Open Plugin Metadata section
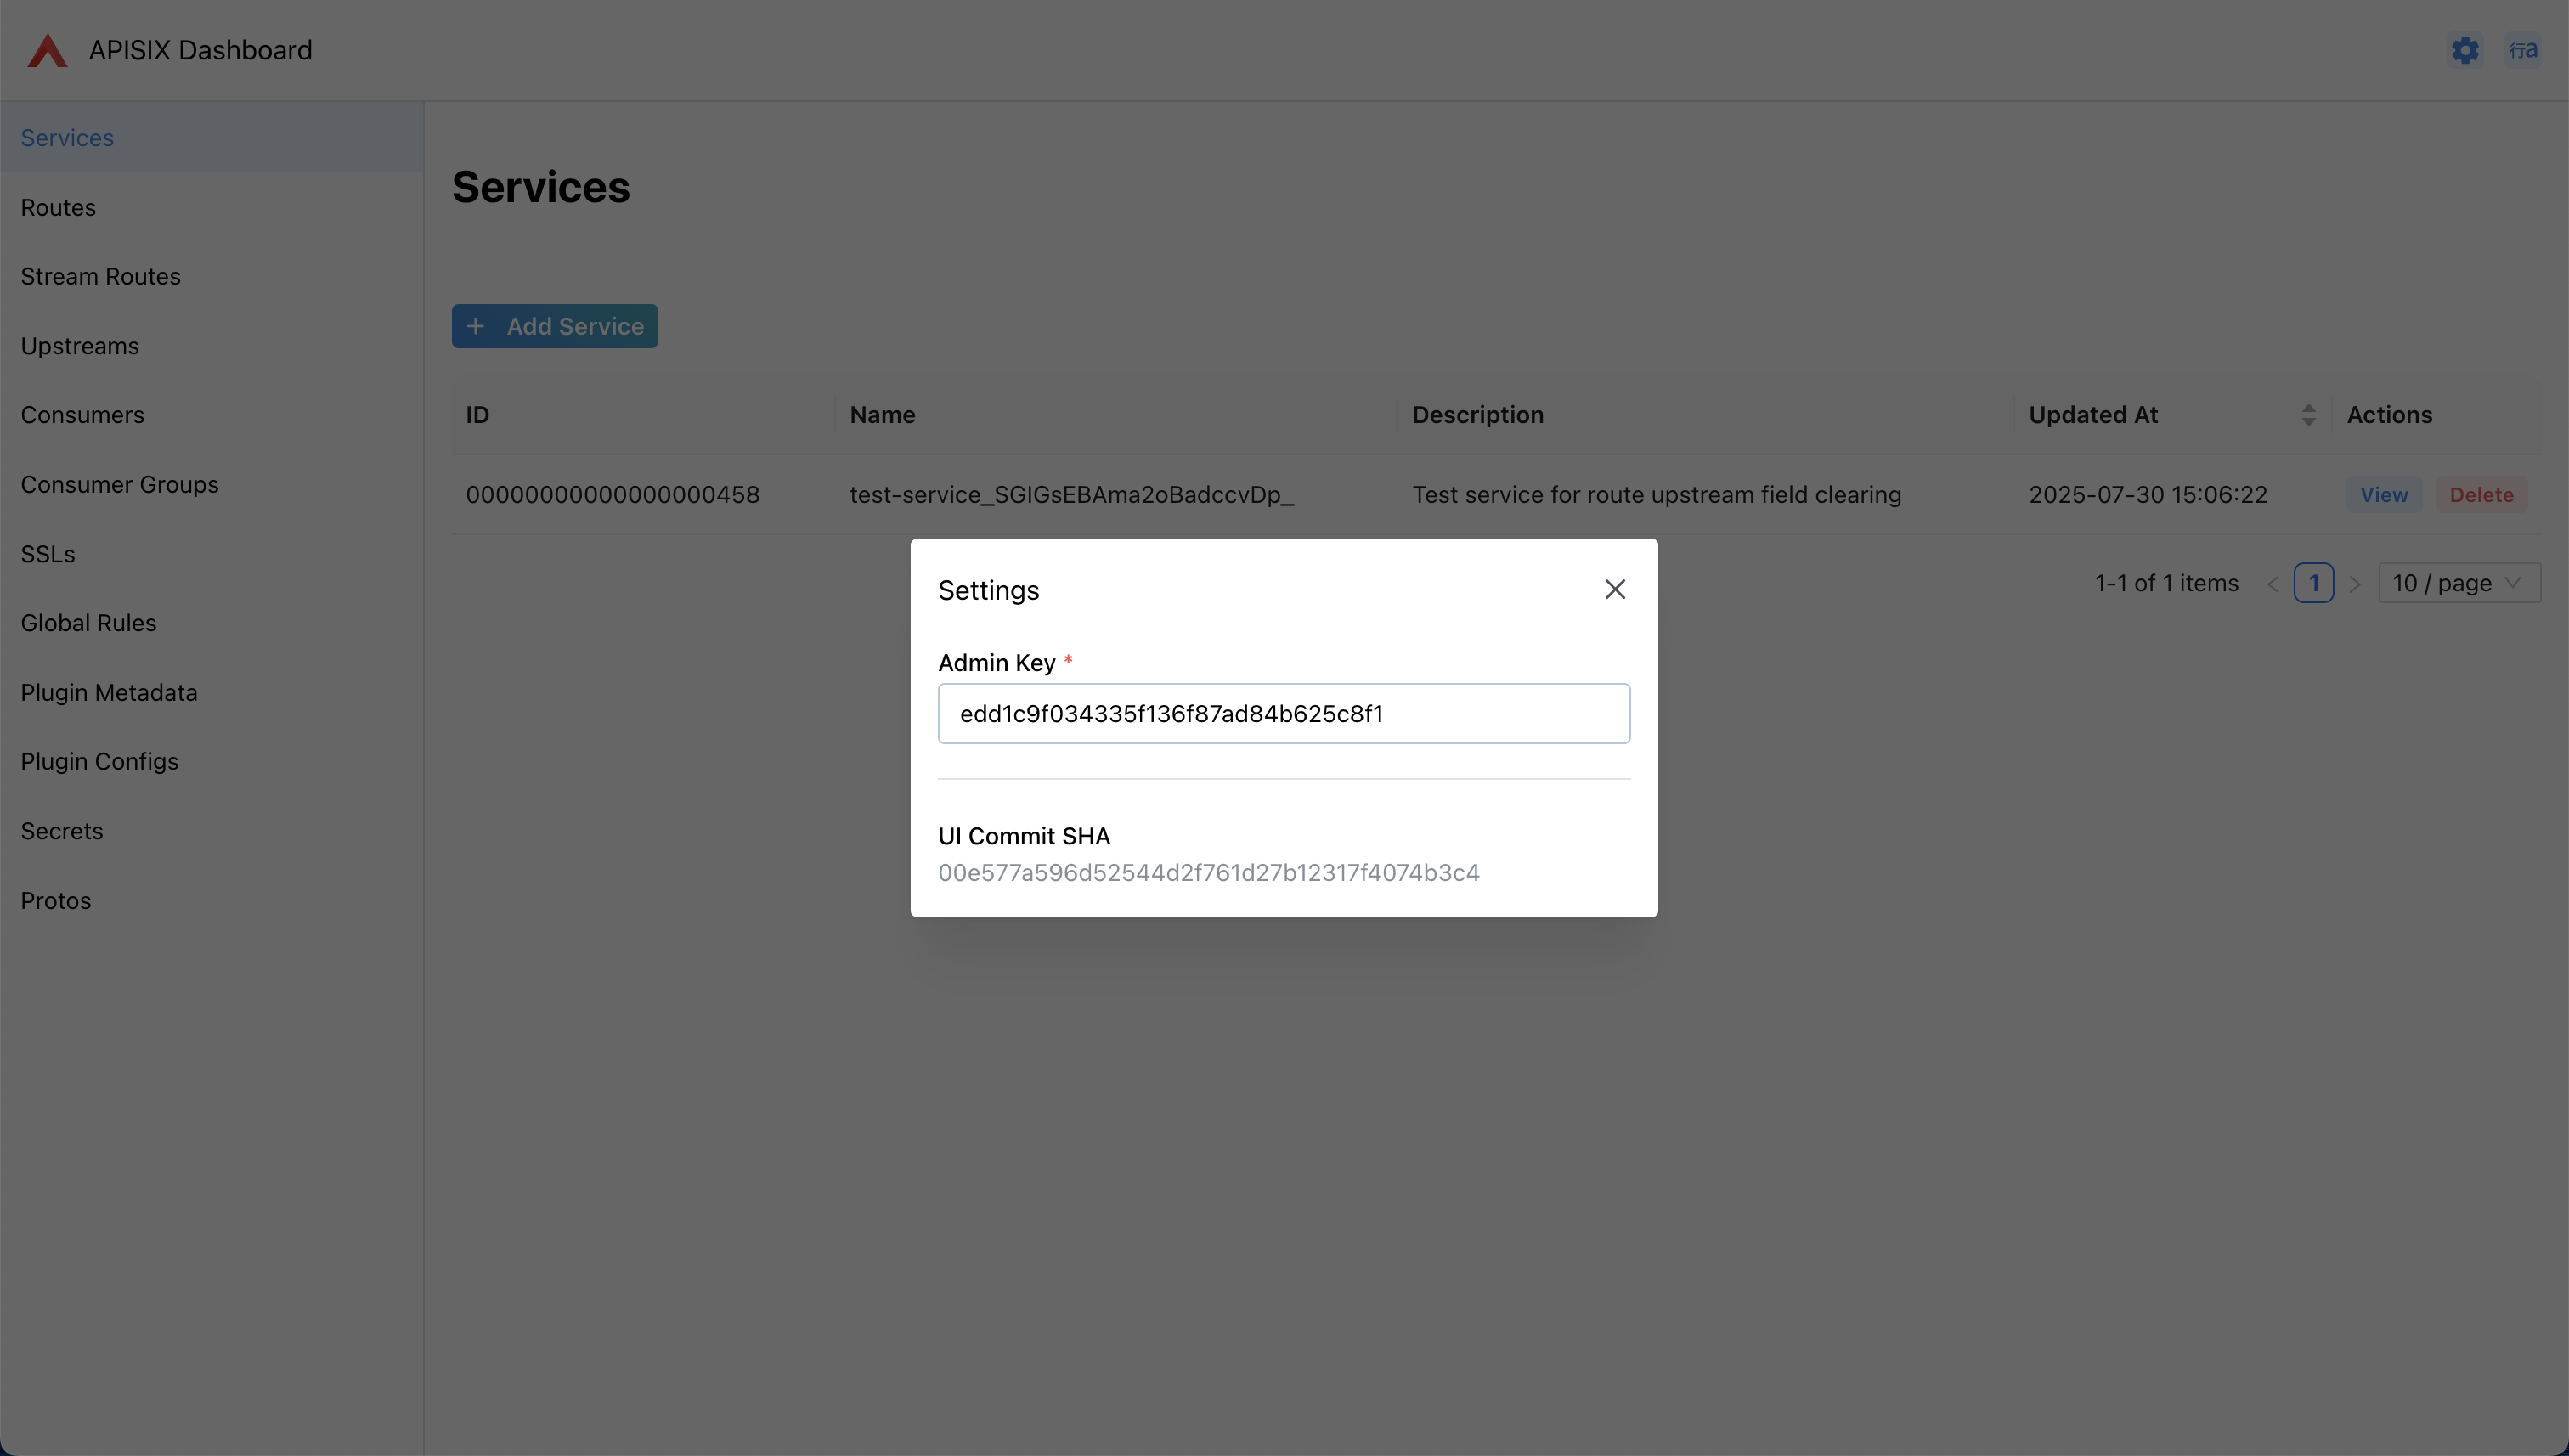Image resolution: width=2569 pixels, height=1456 pixels. pos(109,693)
